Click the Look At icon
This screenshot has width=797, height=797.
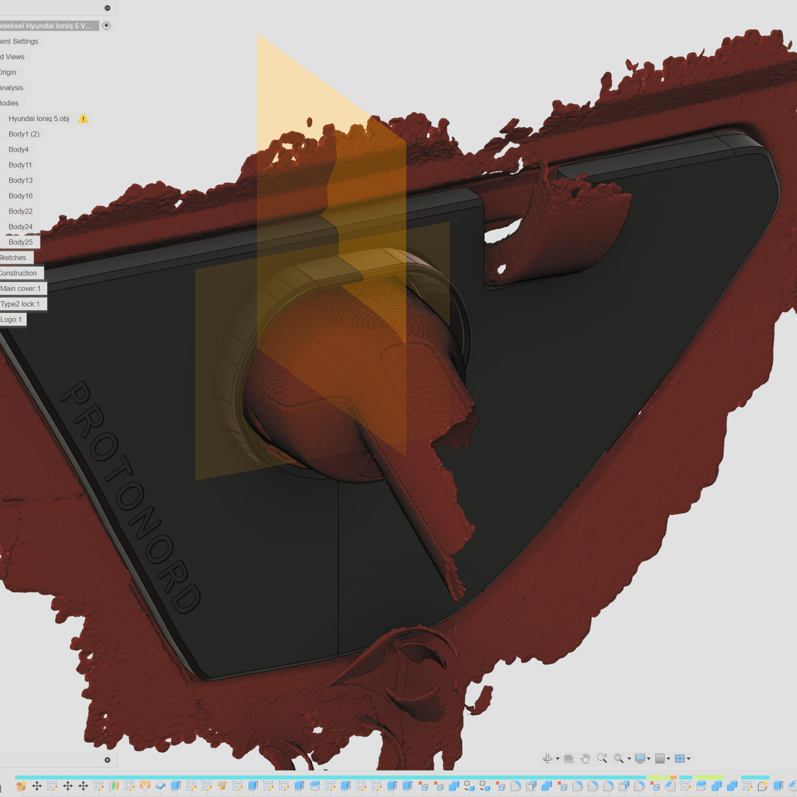[x=569, y=759]
